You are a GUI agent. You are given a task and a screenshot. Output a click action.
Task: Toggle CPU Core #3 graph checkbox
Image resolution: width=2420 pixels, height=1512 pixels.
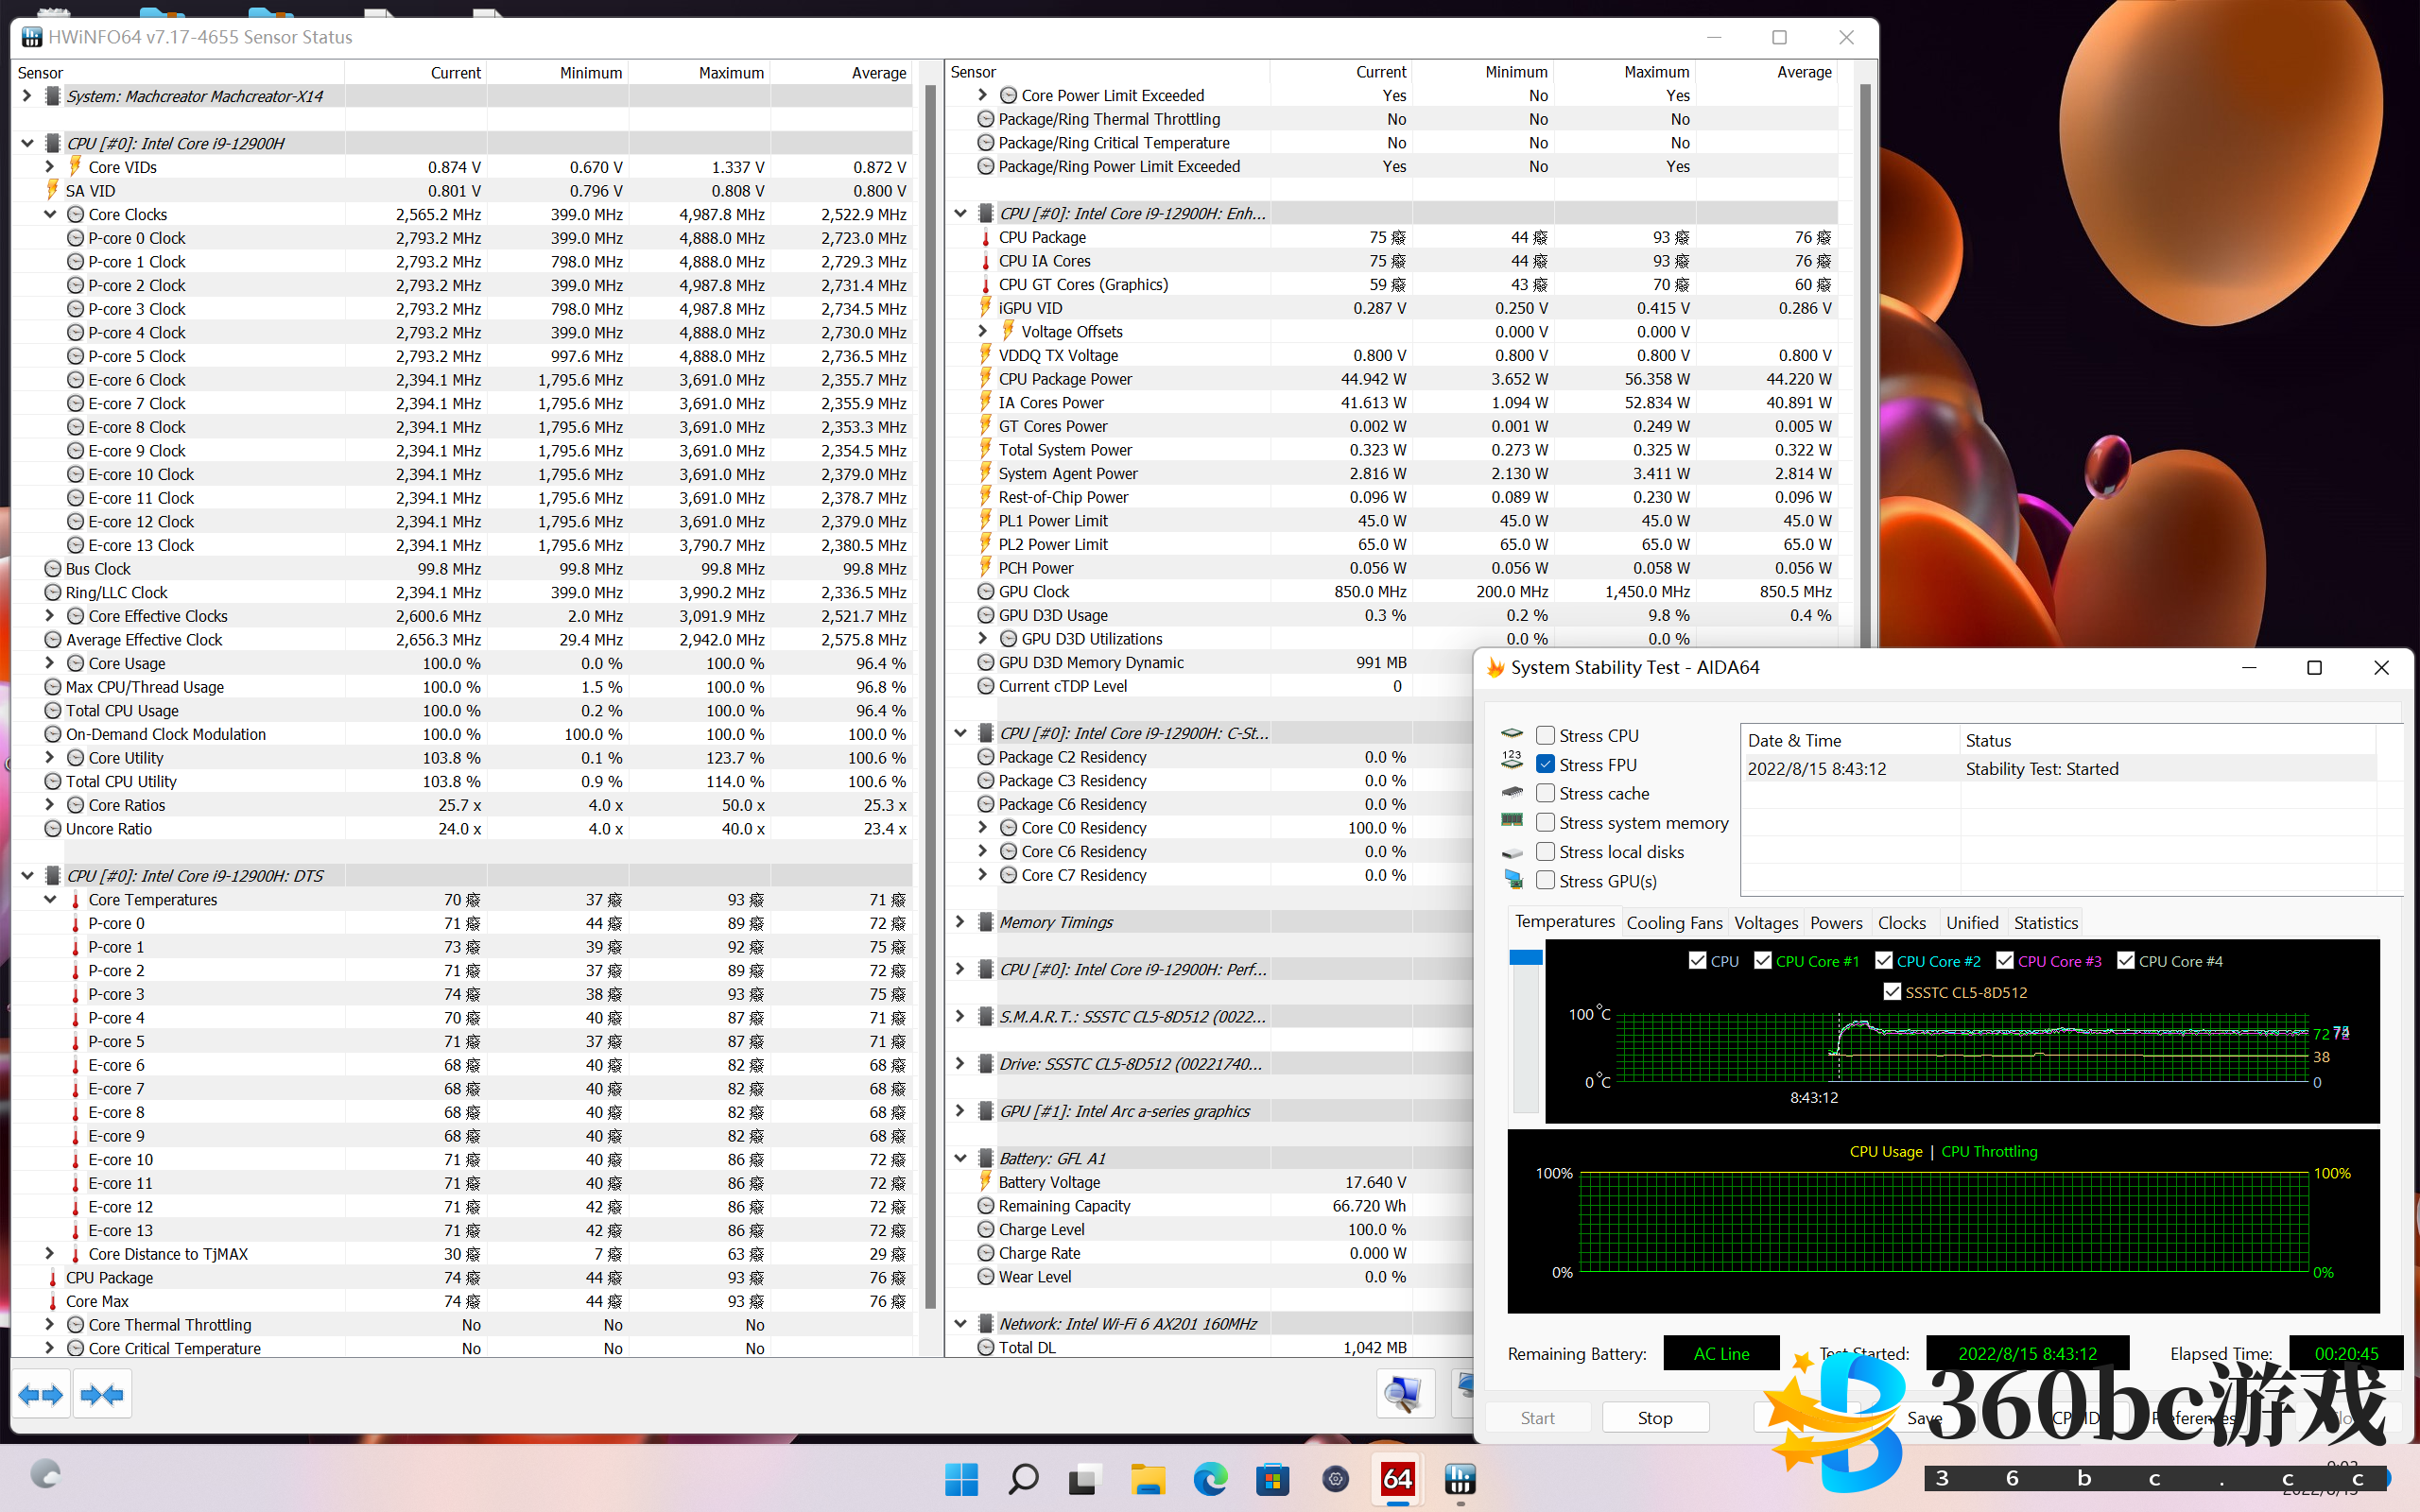(x=2004, y=961)
